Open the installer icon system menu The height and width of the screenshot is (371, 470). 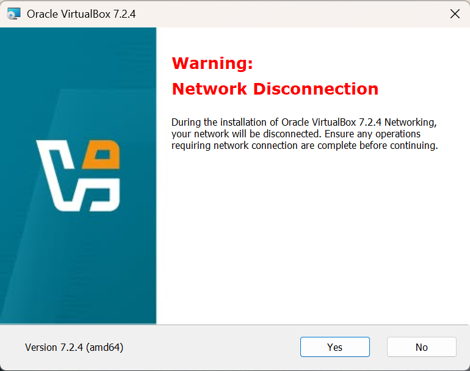click(x=14, y=14)
